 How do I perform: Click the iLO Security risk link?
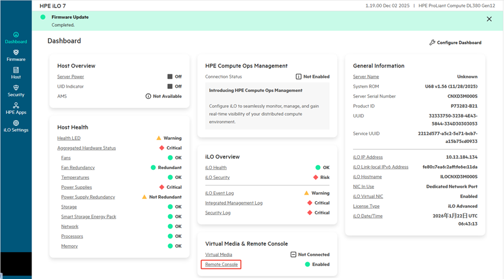217,177
